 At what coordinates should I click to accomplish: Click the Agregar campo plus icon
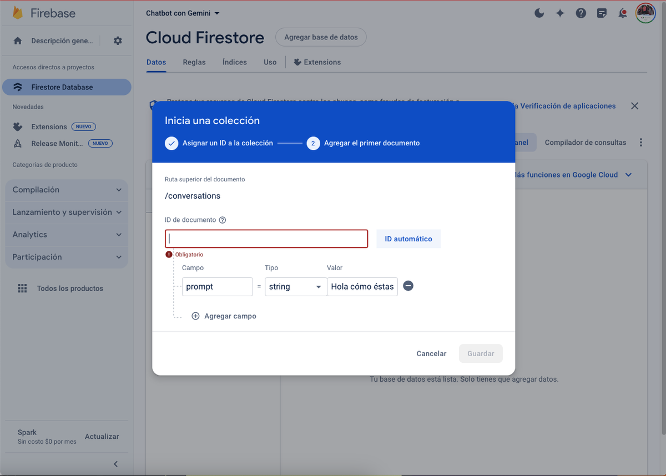tap(195, 316)
